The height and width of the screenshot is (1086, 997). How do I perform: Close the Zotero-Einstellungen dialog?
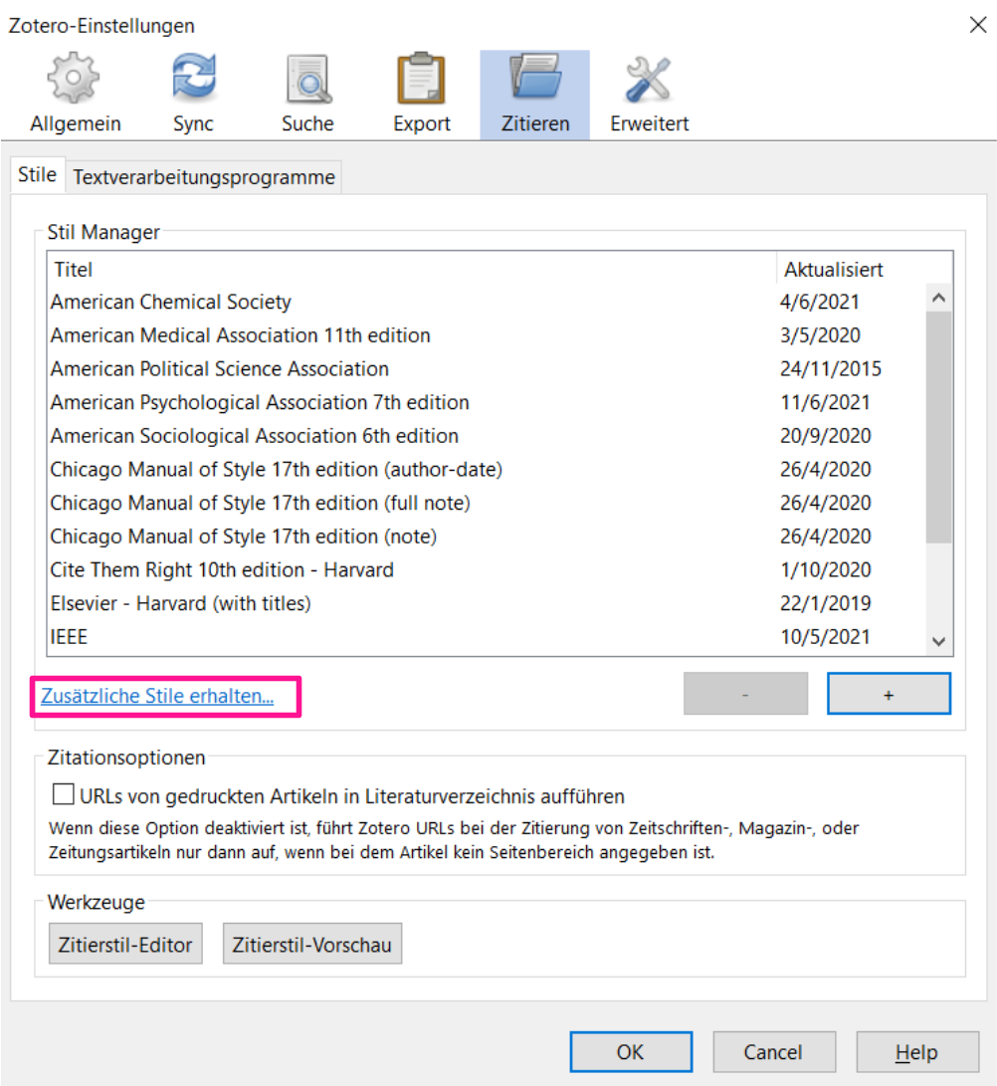click(978, 25)
